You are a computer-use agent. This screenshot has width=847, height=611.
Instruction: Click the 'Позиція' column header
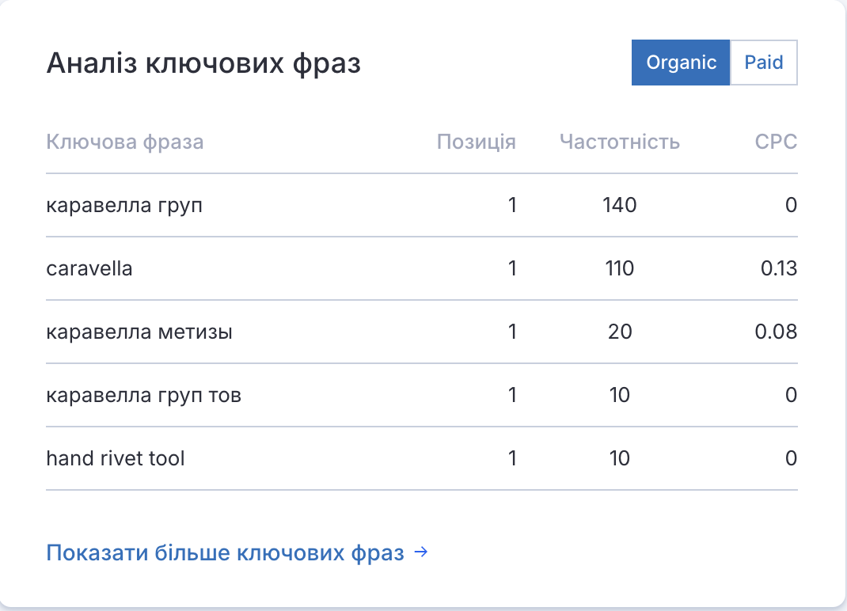476,142
